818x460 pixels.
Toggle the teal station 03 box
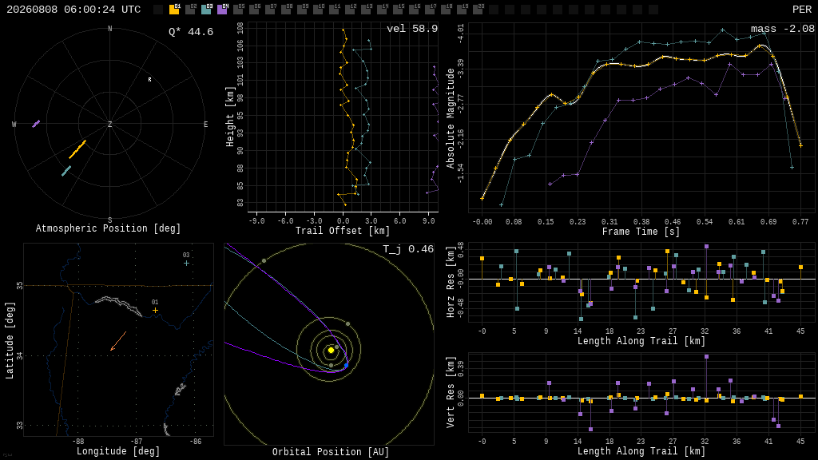click(x=206, y=10)
